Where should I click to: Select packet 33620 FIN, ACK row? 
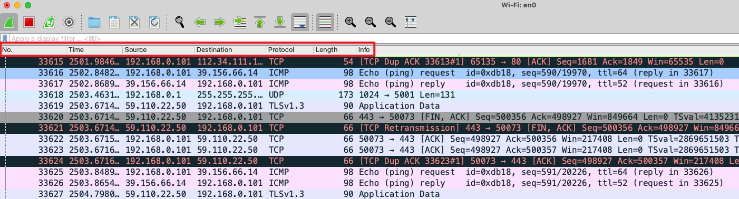point(369,117)
